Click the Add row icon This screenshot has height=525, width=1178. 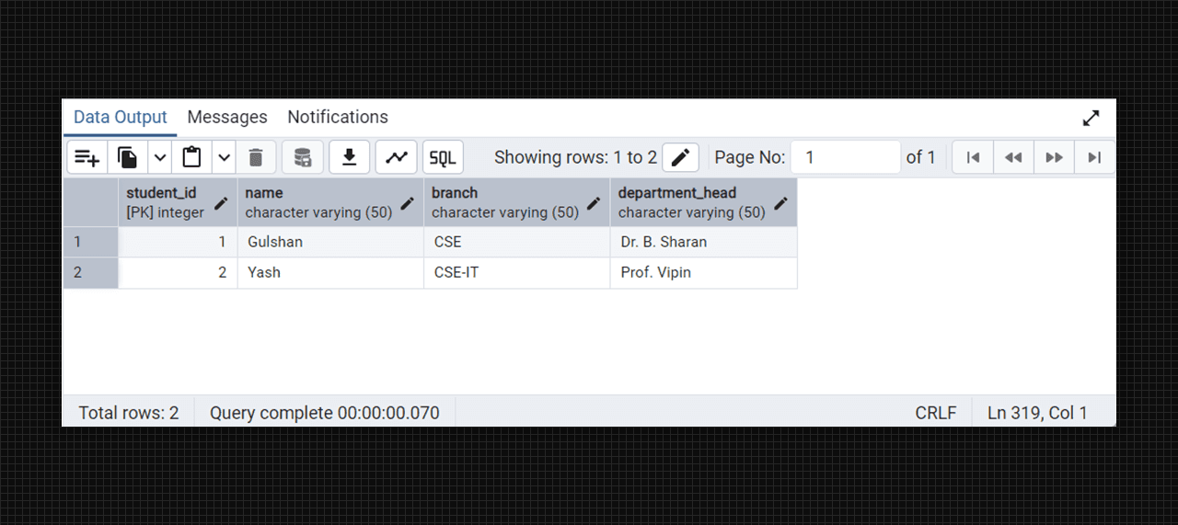click(87, 157)
